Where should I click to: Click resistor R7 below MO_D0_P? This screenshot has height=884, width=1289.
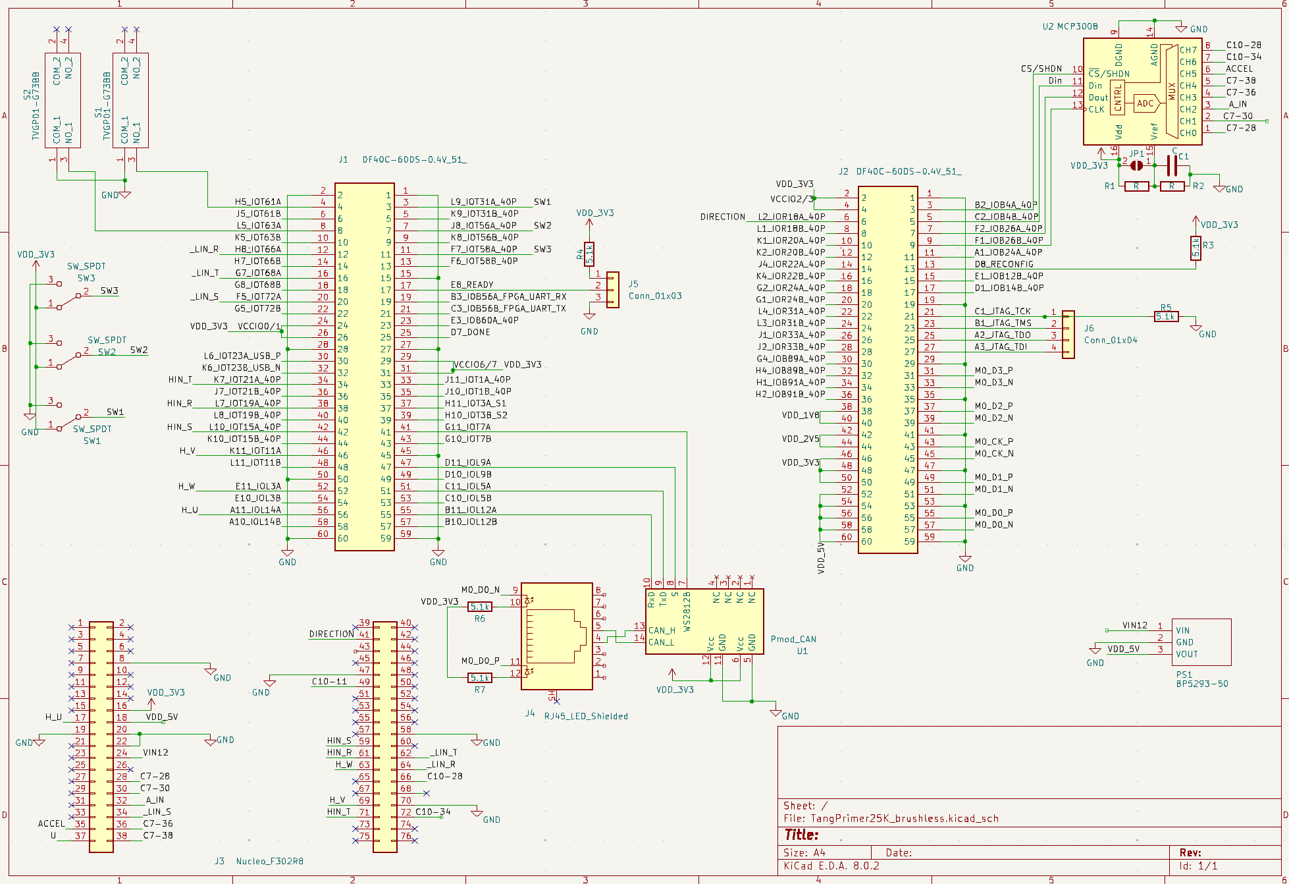coord(480,678)
